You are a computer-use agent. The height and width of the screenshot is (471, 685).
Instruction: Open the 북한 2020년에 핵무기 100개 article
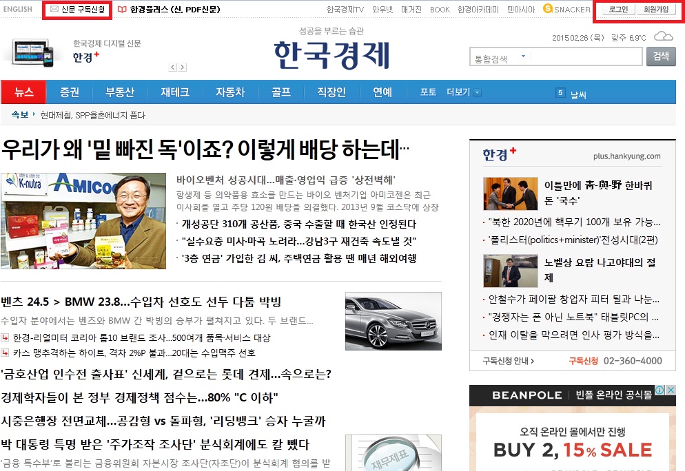[x=574, y=222]
